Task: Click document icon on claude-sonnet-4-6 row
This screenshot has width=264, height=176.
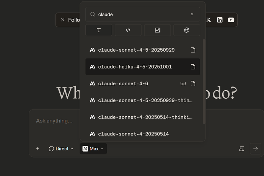Action: pyautogui.click(x=193, y=83)
